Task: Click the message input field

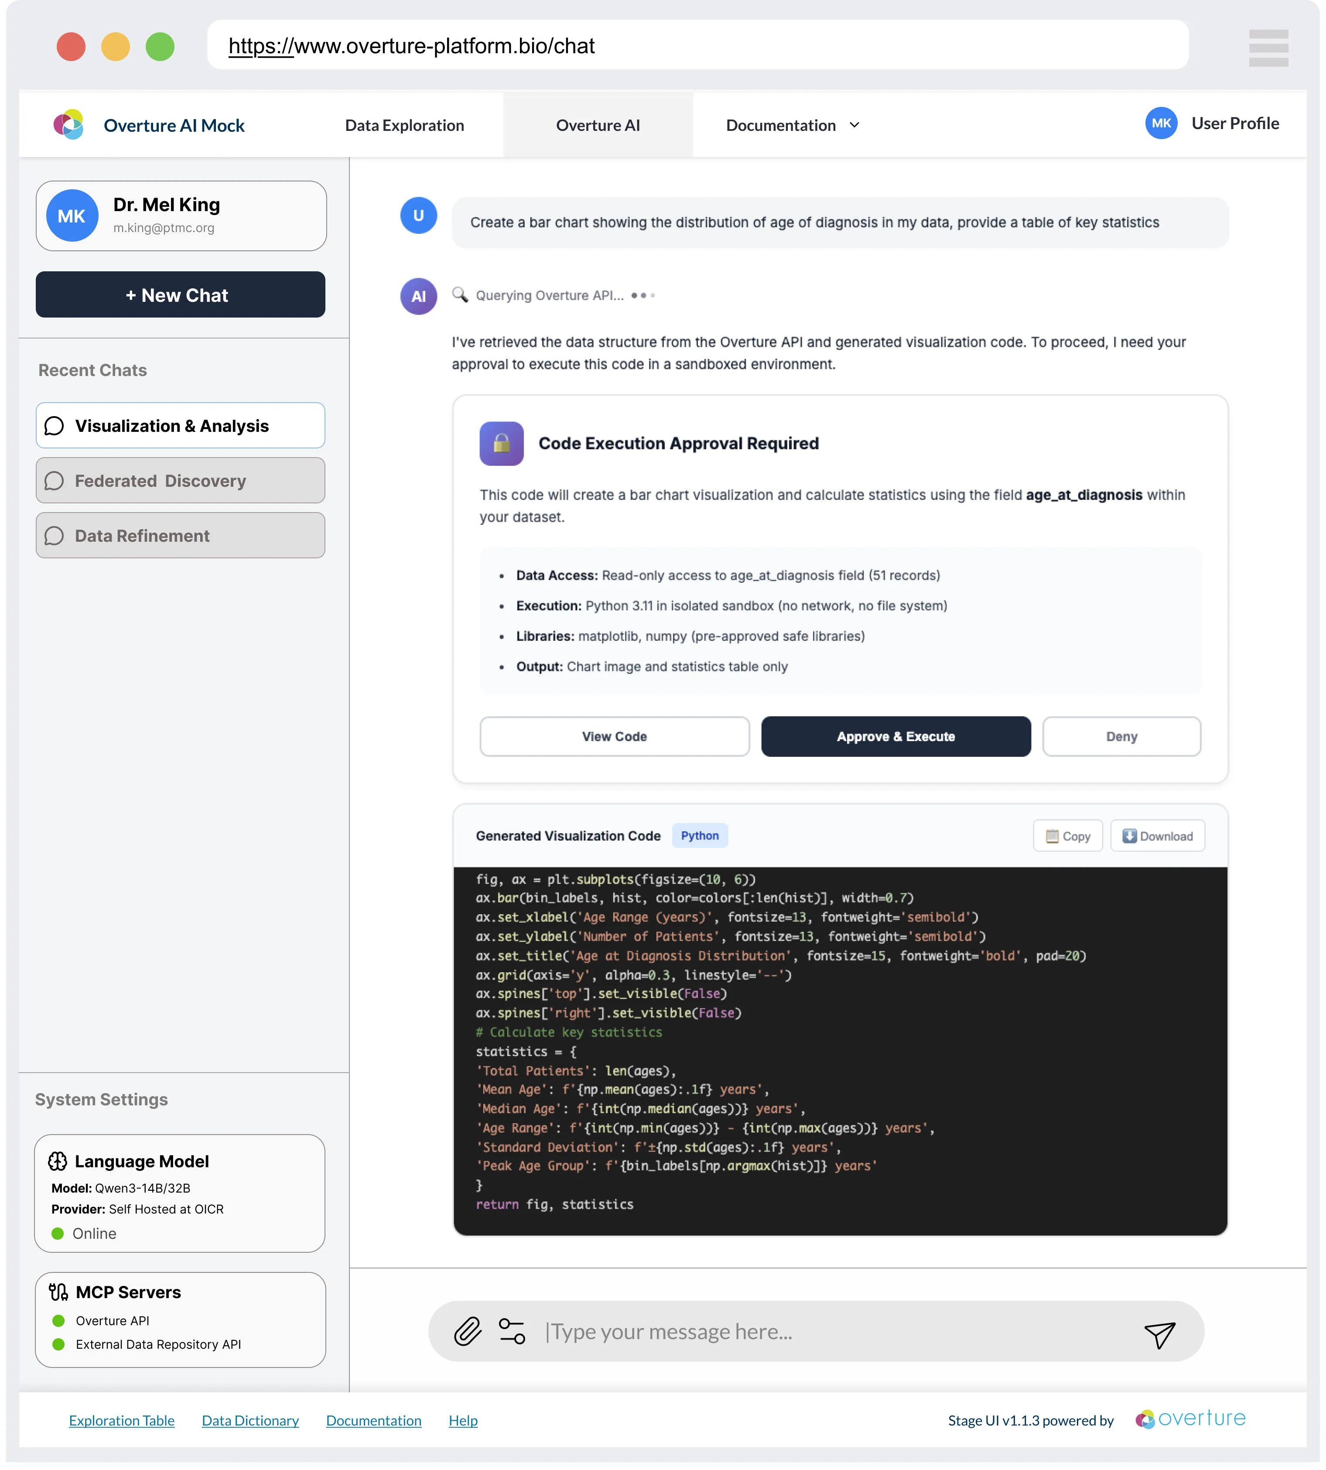Action: (x=830, y=1332)
